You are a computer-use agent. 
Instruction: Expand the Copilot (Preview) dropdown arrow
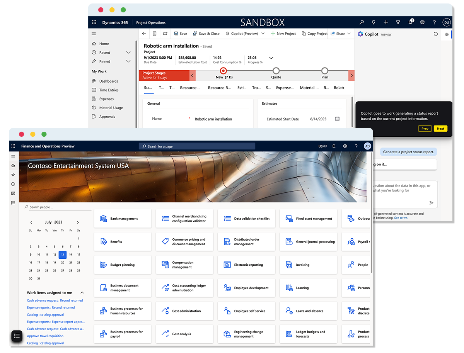263,34
